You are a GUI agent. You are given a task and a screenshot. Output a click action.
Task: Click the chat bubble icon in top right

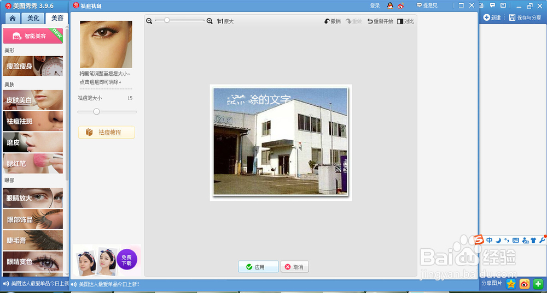coord(492,5)
